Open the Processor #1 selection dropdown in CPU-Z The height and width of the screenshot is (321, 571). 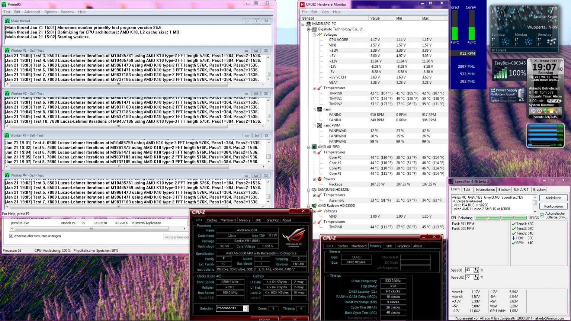pyautogui.click(x=245, y=308)
